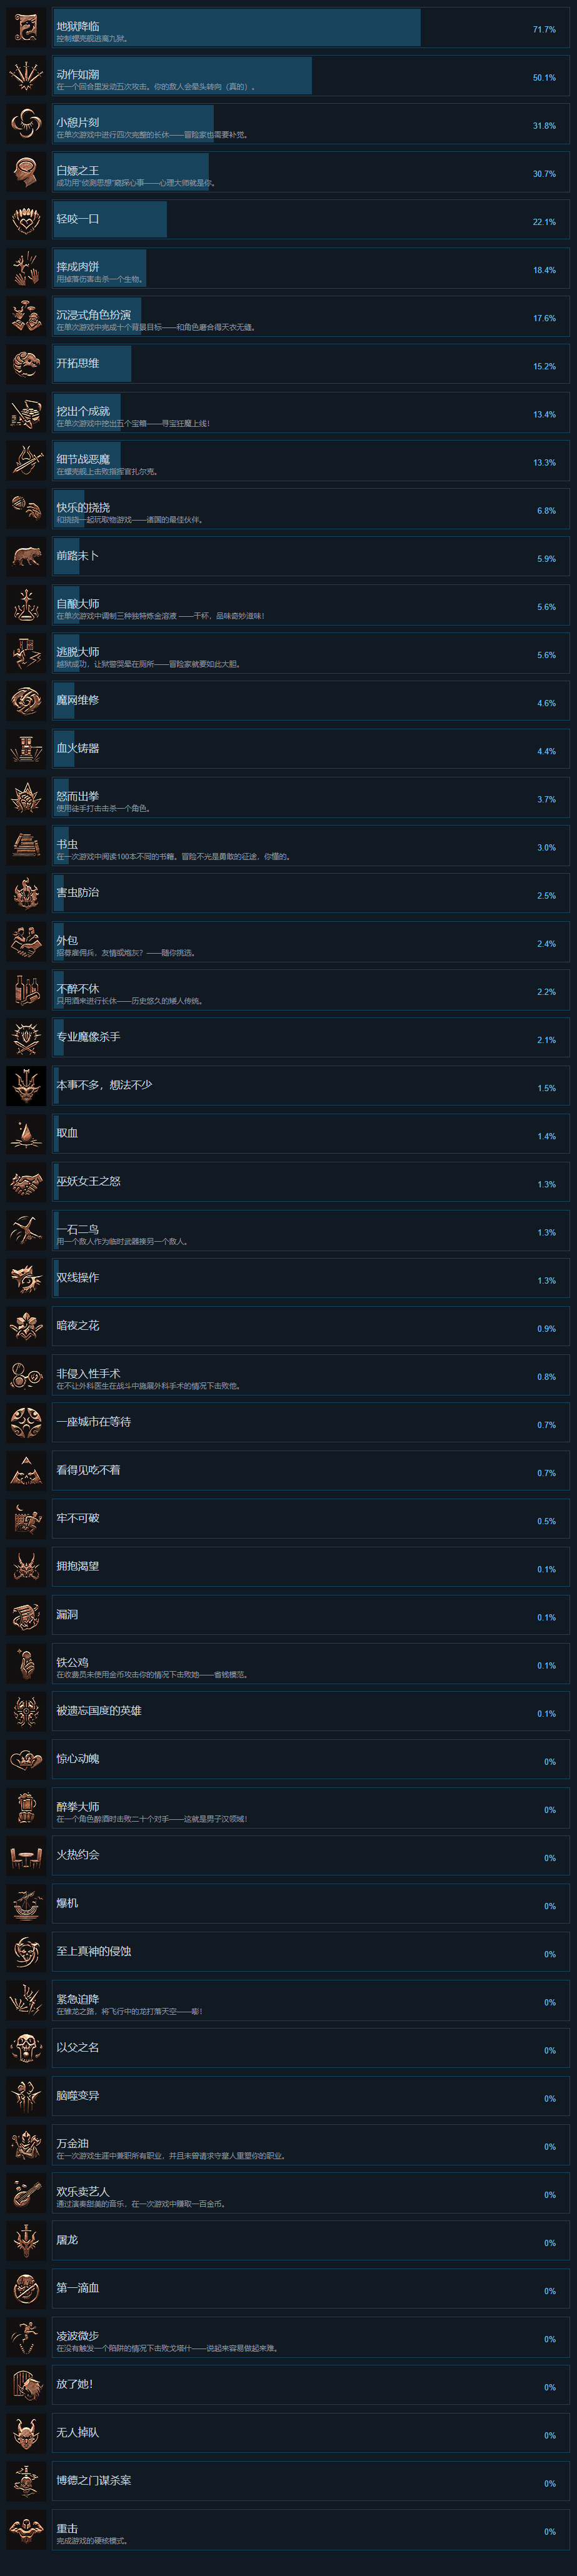Click the 小憩片刻 achievement title
The width and height of the screenshot is (577, 2576).
coord(78,123)
